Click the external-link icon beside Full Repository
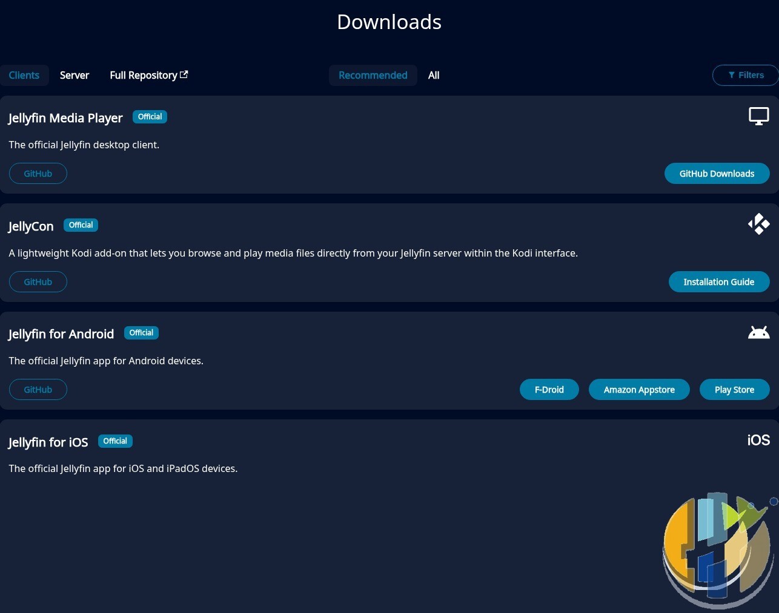 click(x=184, y=74)
